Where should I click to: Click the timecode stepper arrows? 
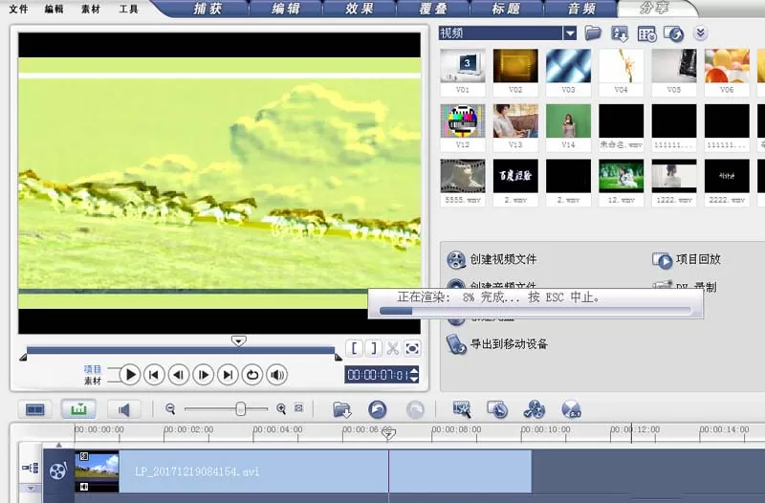coord(414,375)
